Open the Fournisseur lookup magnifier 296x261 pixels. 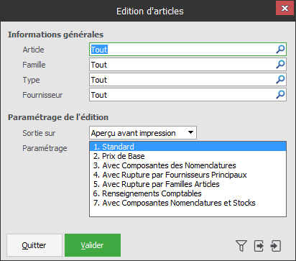point(280,95)
